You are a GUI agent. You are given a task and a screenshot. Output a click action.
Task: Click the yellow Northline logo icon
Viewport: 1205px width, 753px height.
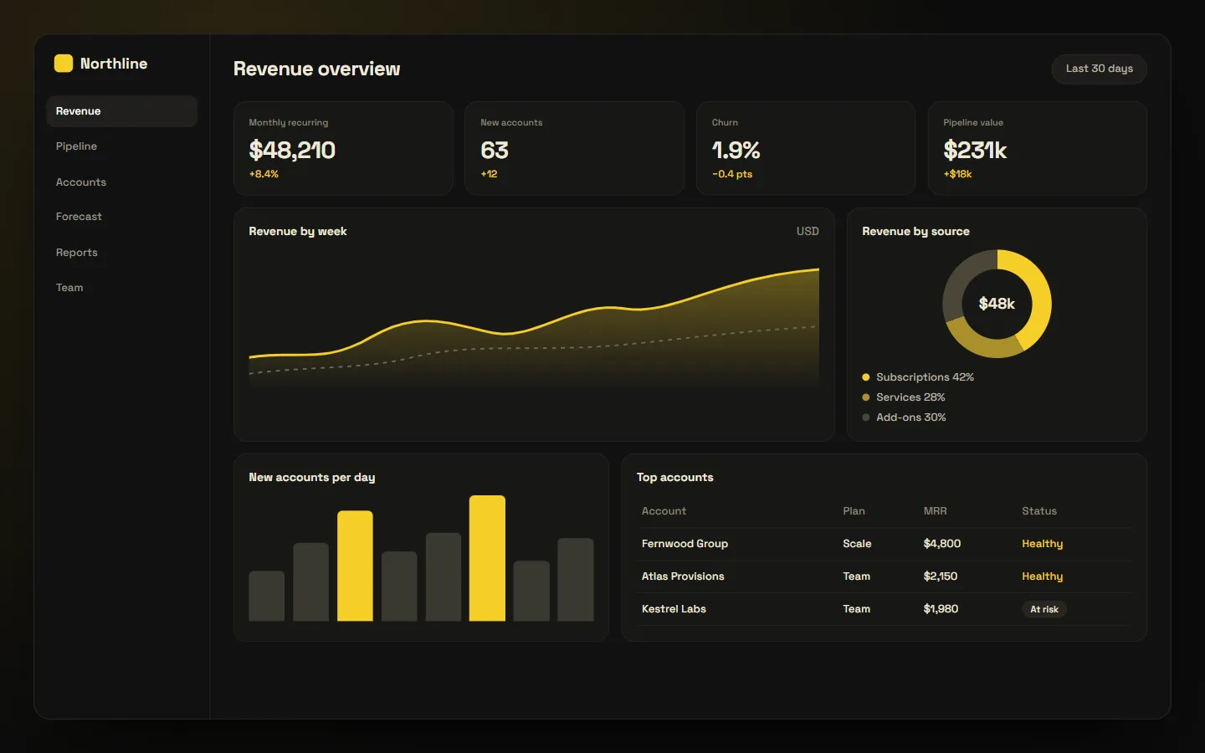64,64
